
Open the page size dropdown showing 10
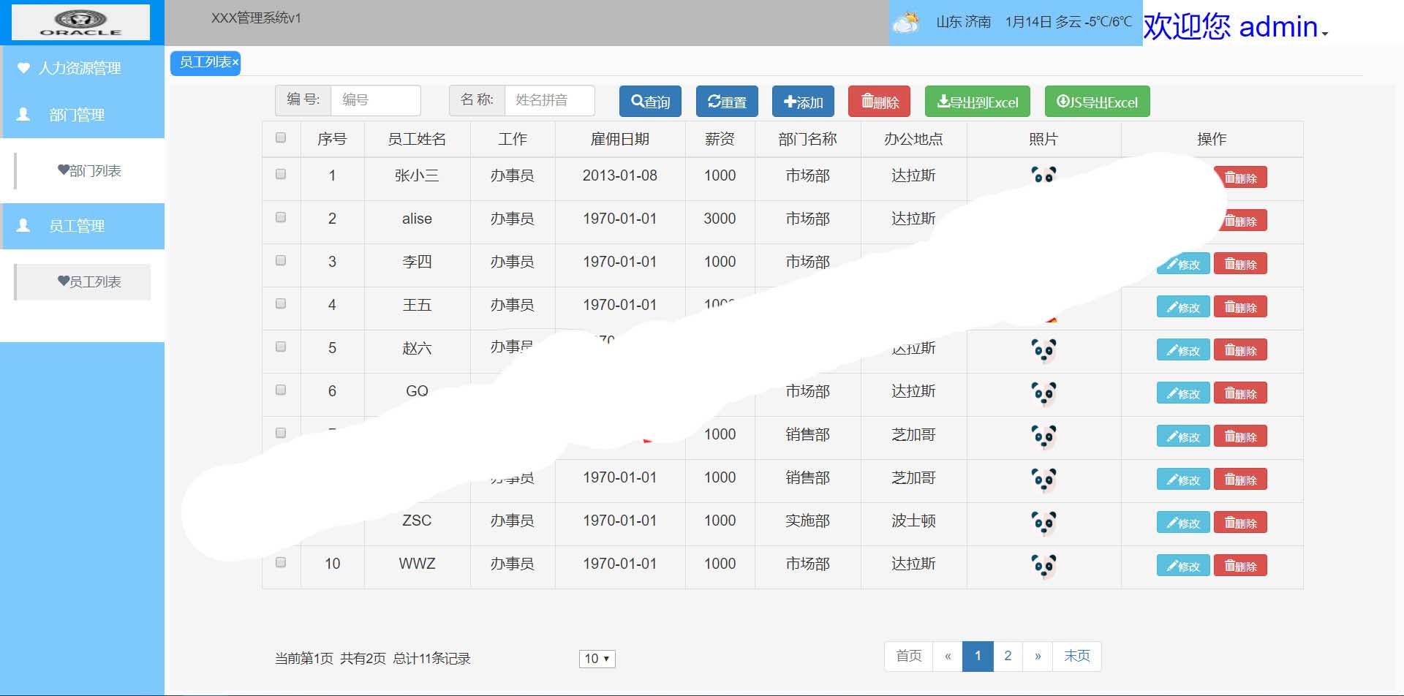(597, 659)
